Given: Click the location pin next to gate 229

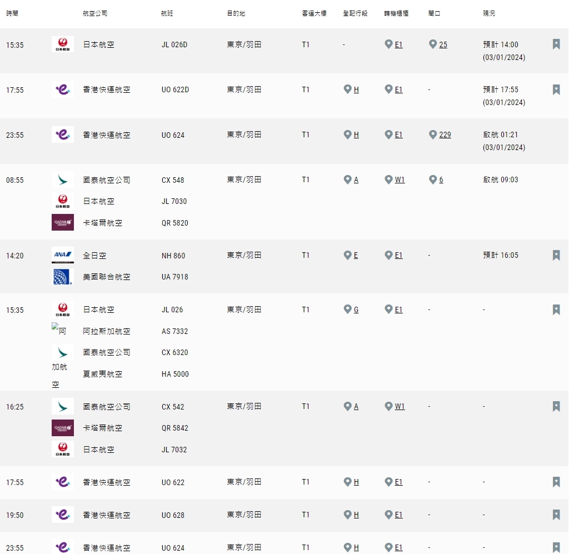Looking at the screenshot, I should [x=433, y=134].
